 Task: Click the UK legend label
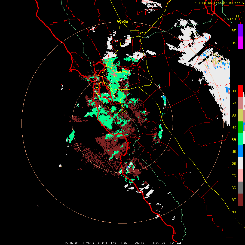click(x=234, y=43)
